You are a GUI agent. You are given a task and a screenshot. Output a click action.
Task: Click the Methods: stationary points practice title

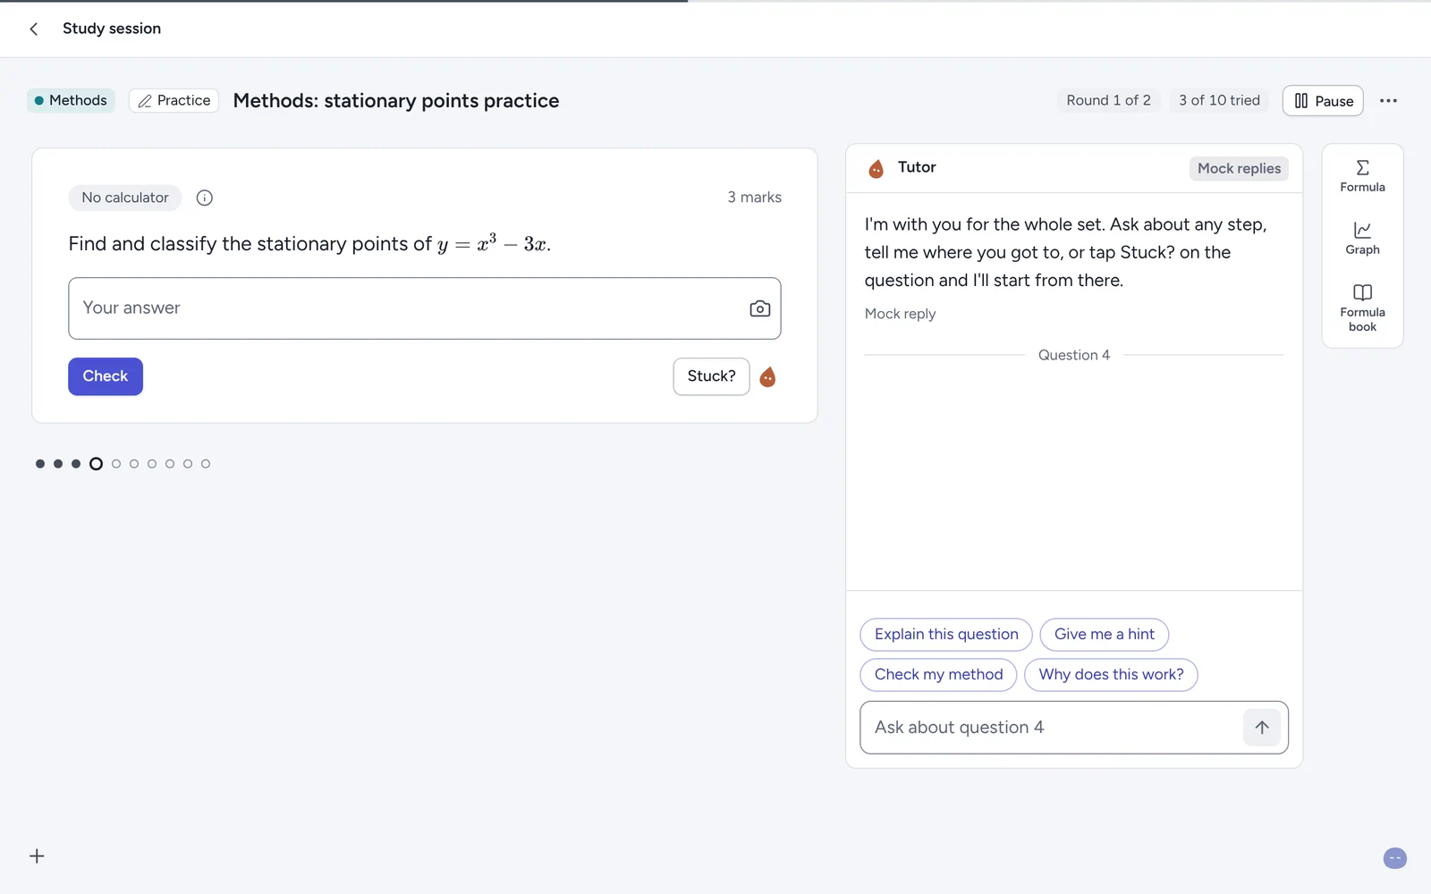(x=396, y=101)
